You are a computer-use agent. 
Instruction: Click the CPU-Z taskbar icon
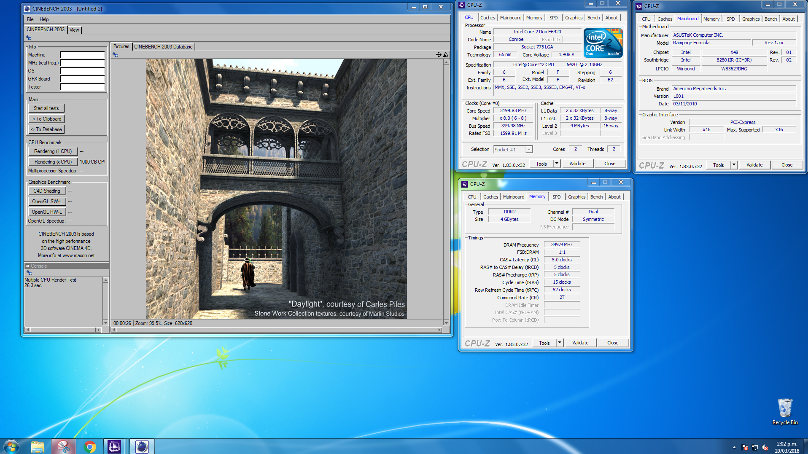point(114,446)
